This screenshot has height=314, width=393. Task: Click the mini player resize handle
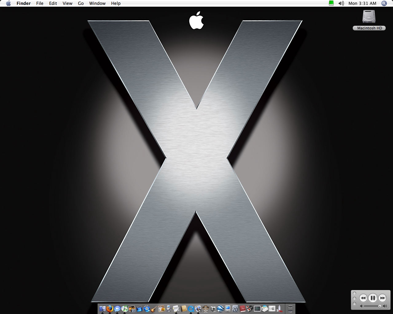click(x=388, y=308)
